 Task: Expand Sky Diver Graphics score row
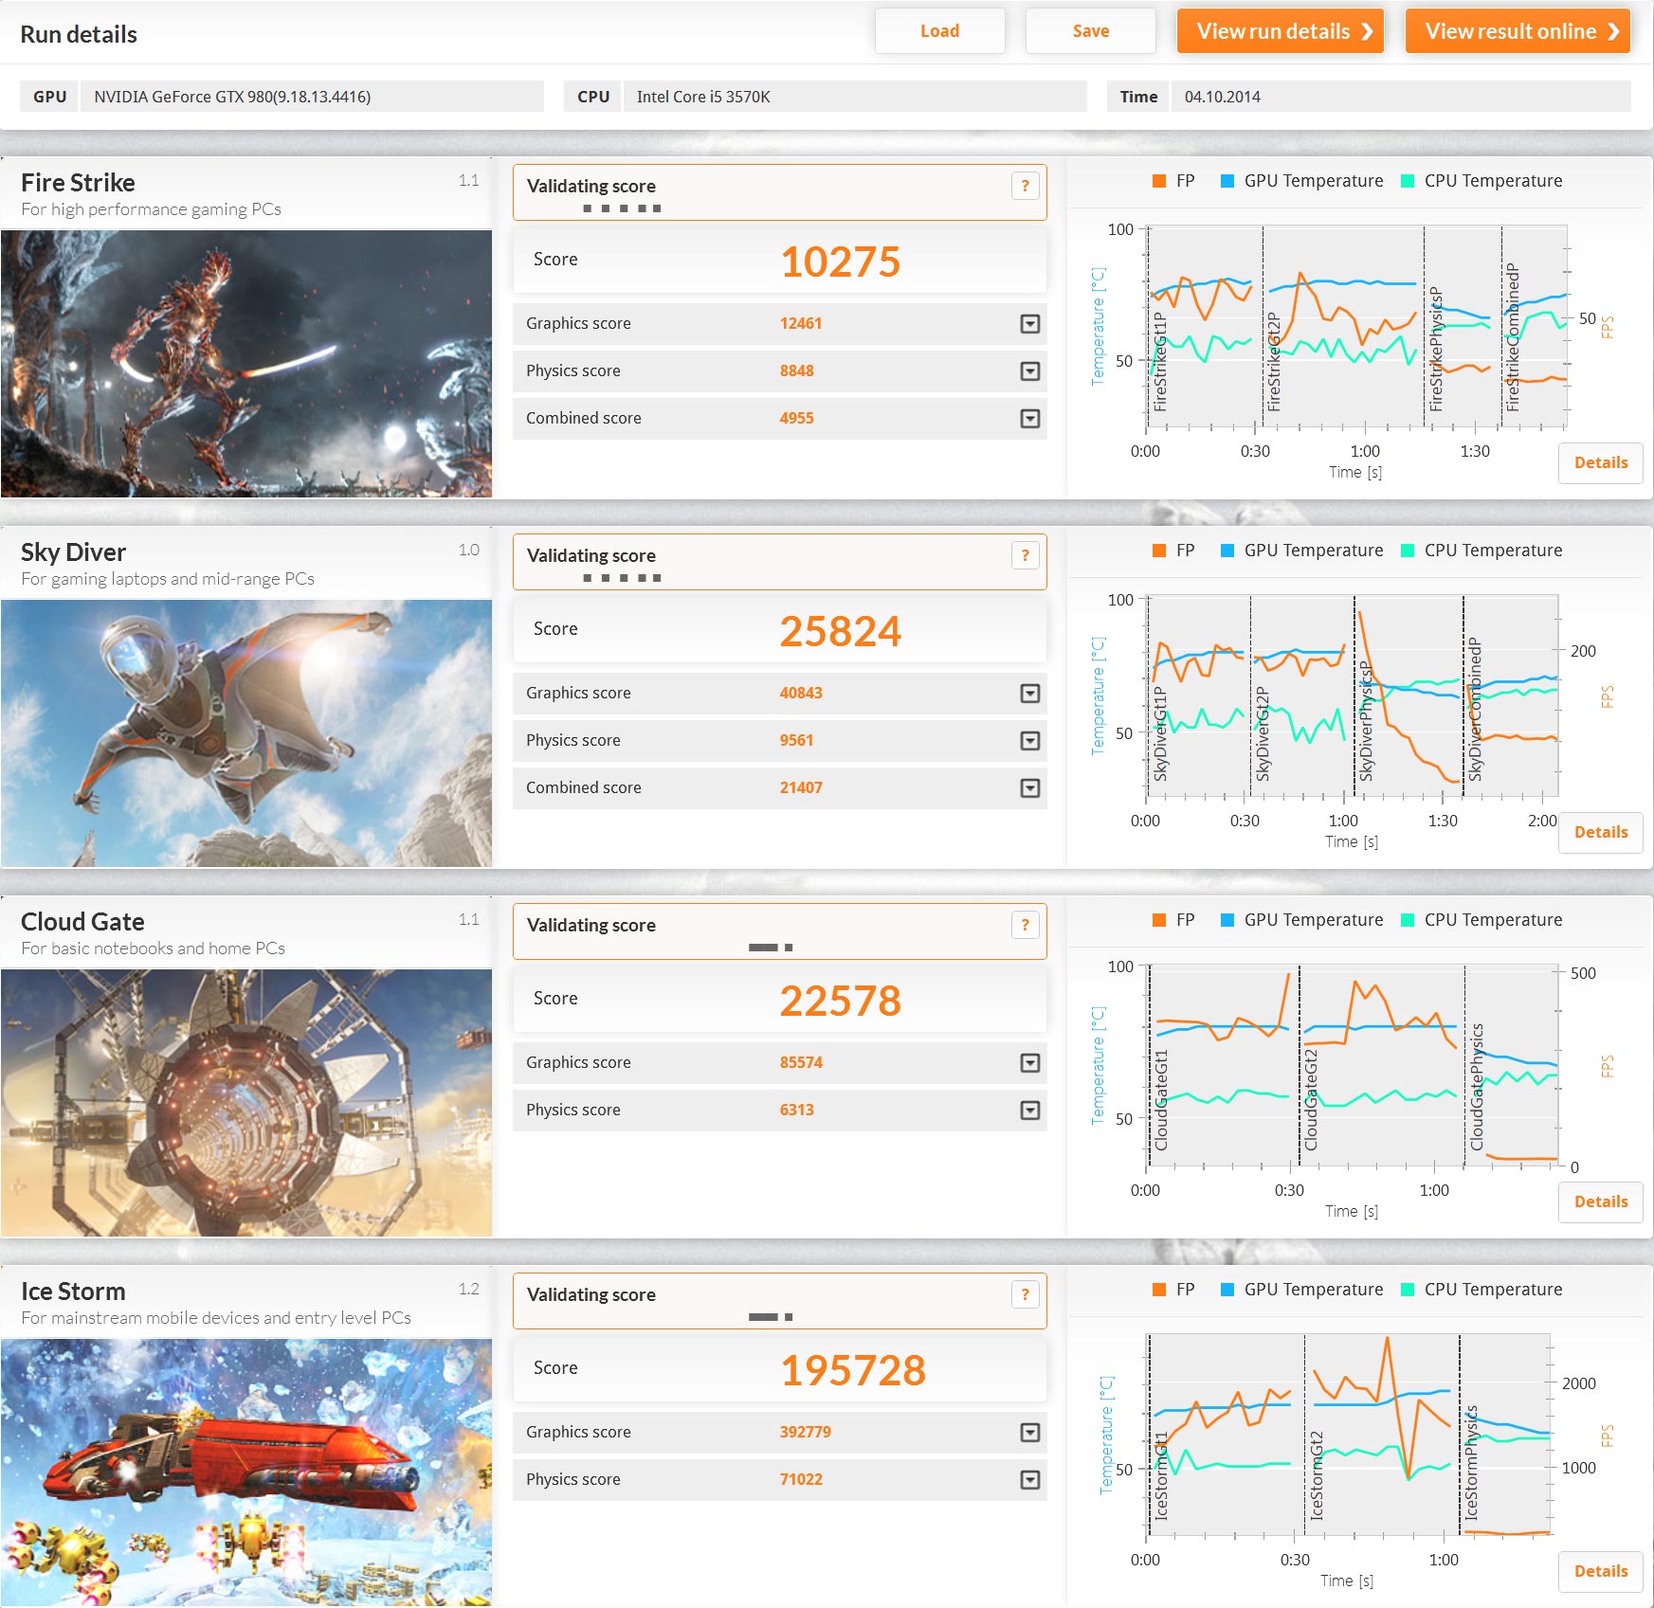tap(1029, 694)
